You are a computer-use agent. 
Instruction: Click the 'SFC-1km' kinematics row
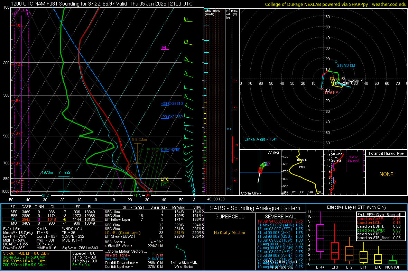tap(154, 212)
